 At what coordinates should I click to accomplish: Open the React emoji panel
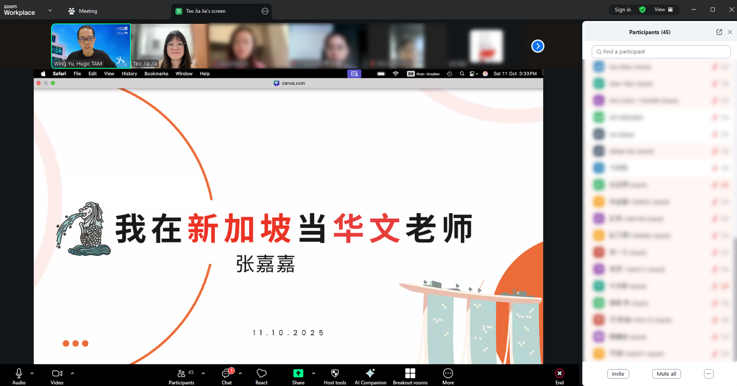point(261,373)
